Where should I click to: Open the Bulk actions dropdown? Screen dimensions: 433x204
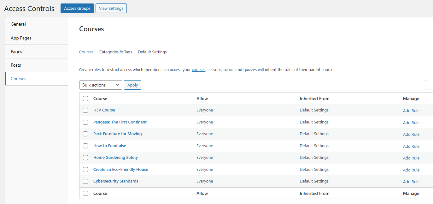pyautogui.click(x=101, y=85)
